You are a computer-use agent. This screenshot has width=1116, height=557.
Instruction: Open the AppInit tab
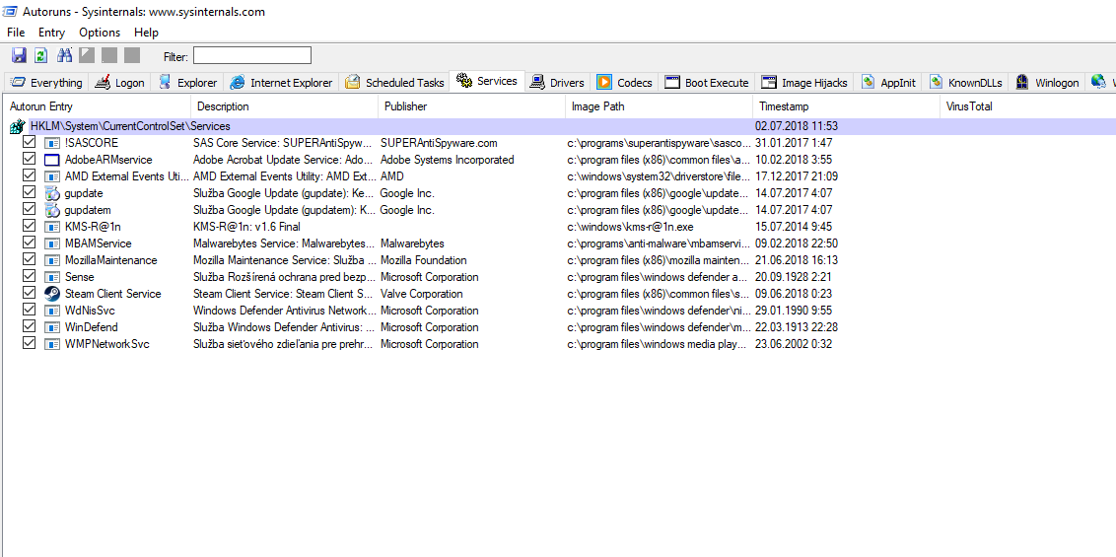[889, 83]
